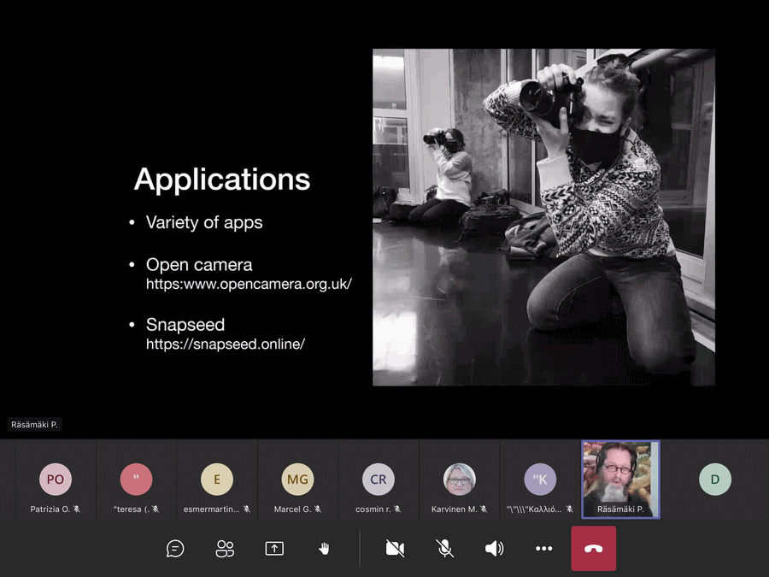Open the more actions ellipsis menu

tap(543, 549)
